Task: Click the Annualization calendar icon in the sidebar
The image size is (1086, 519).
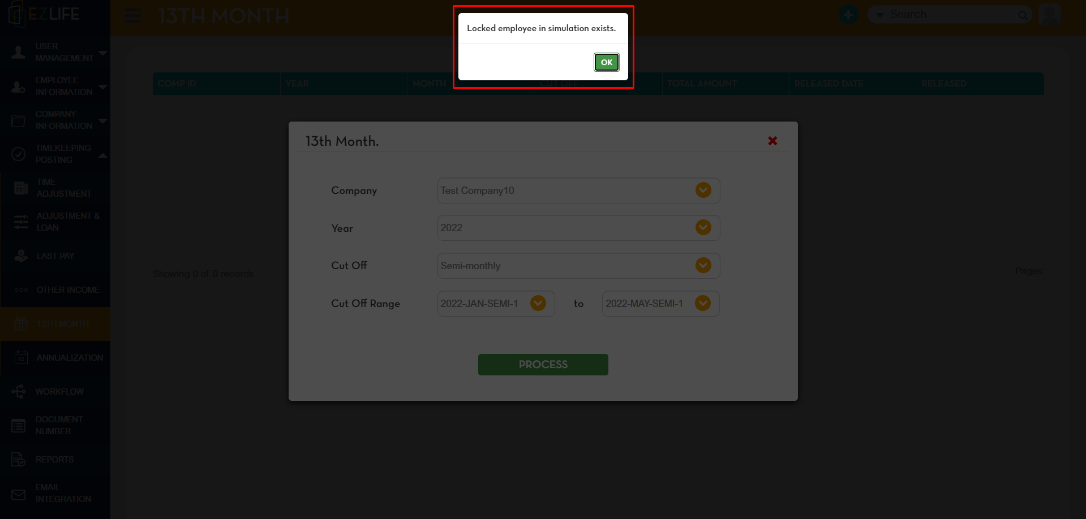Action: click(21, 357)
